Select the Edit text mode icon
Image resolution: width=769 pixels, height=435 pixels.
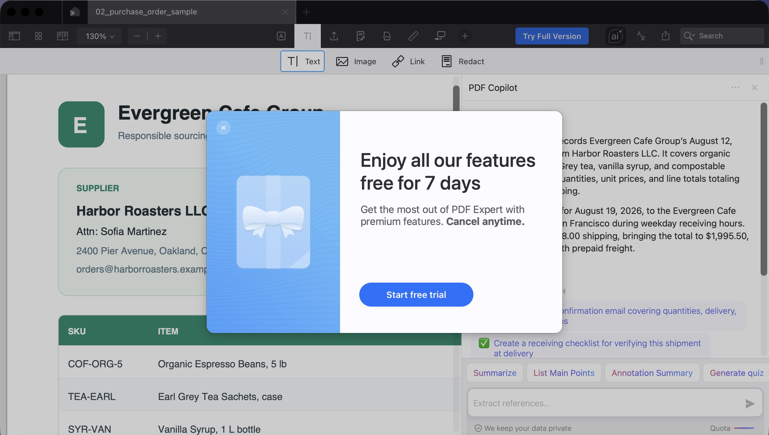click(x=307, y=36)
